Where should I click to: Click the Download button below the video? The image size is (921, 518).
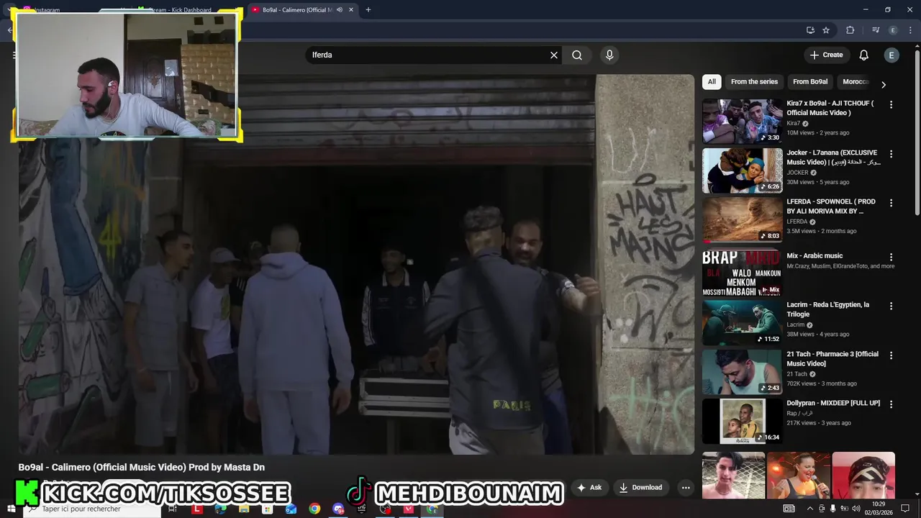tap(640, 488)
